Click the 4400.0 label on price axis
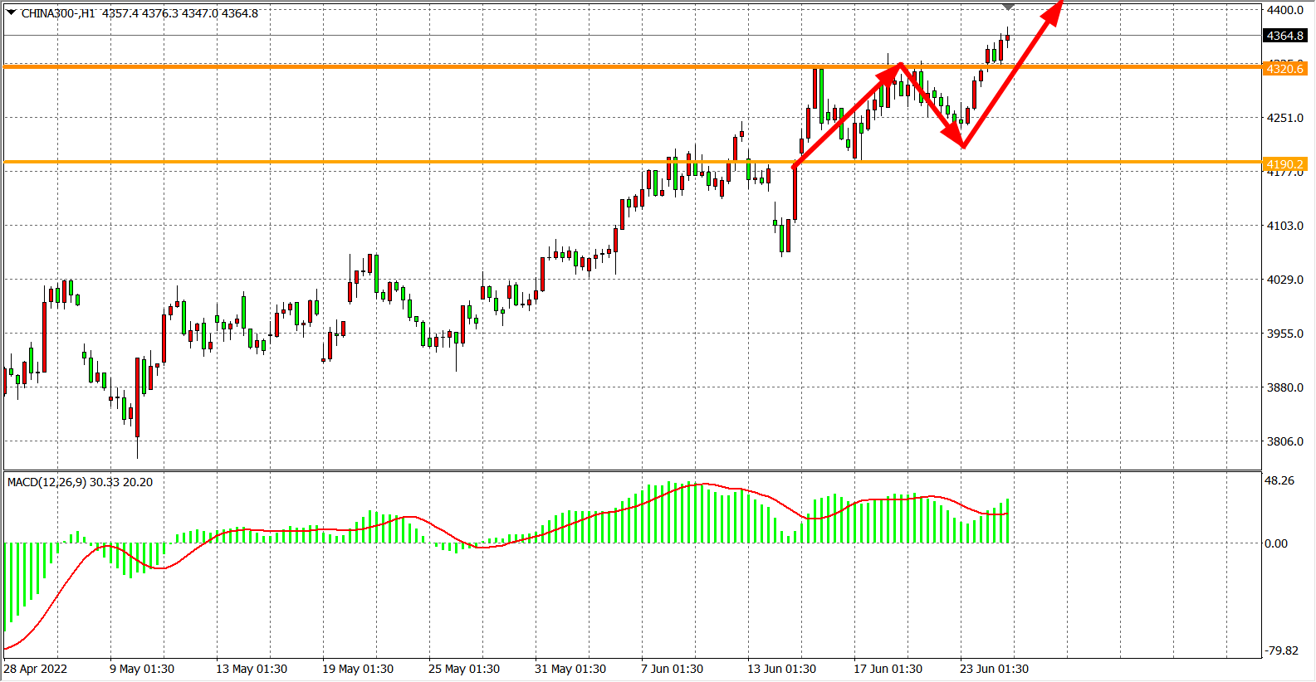The height and width of the screenshot is (682, 1316). point(1284,10)
